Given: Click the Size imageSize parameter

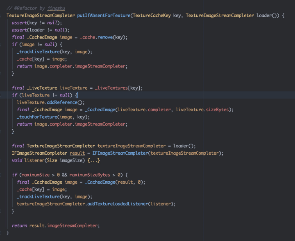Looking at the screenshot, I should coord(65,160).
